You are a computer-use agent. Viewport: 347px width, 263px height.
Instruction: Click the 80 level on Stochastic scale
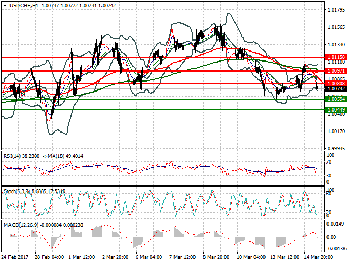tap(330, 194)
